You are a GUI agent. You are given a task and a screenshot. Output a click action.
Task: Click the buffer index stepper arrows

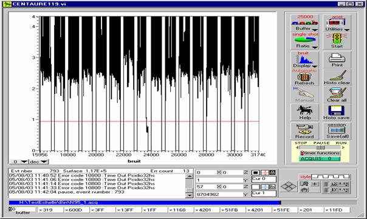(x=10, y=209)
